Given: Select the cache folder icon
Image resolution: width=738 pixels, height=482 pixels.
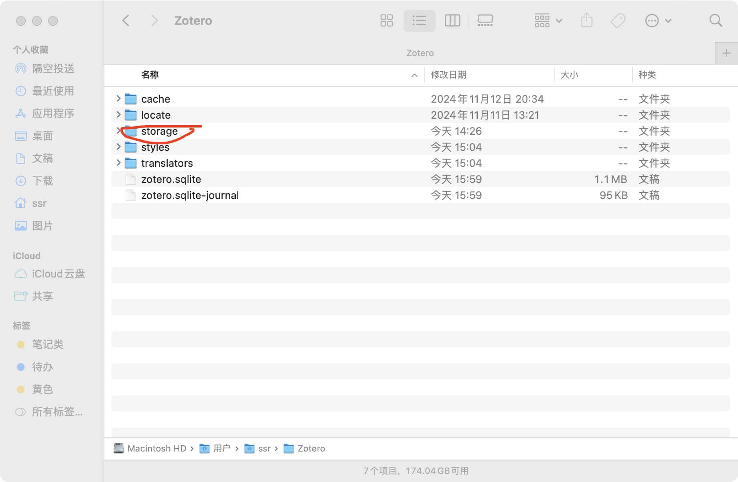Looking at the screenshot, I should point(131,99).
